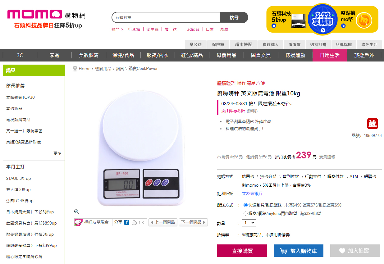Image resolution: width=384 pixels, height=264 pixels.
Task: Click the 直接購買 buy now button
Action: (242, 251)
